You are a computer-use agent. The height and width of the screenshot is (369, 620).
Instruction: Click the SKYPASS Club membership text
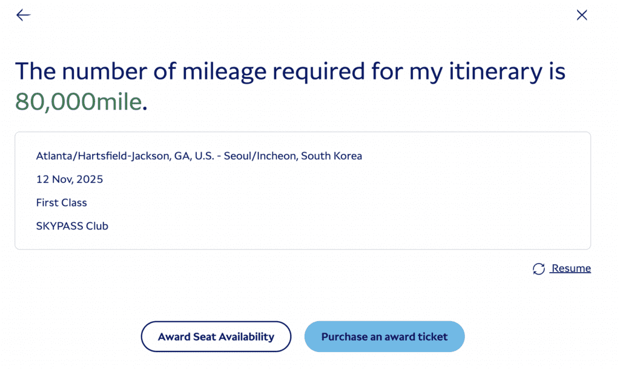(72, 227)
